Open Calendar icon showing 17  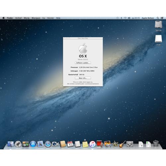[x=70, y=144]
